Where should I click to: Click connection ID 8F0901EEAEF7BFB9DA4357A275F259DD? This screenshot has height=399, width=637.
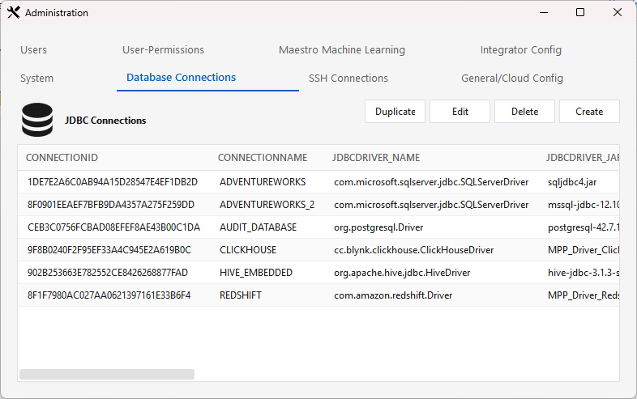point(111,205)
